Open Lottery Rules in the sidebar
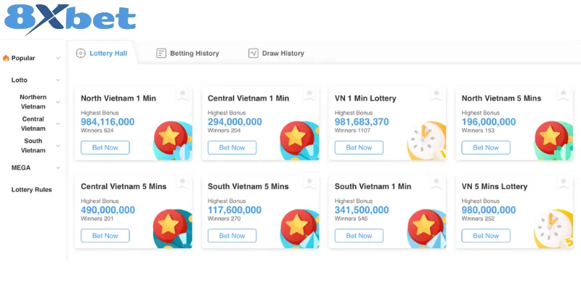 pos(31,190)
